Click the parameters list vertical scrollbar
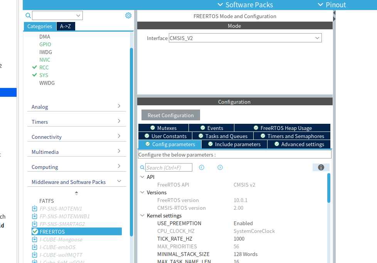377x263 pixels. point(329,188)
